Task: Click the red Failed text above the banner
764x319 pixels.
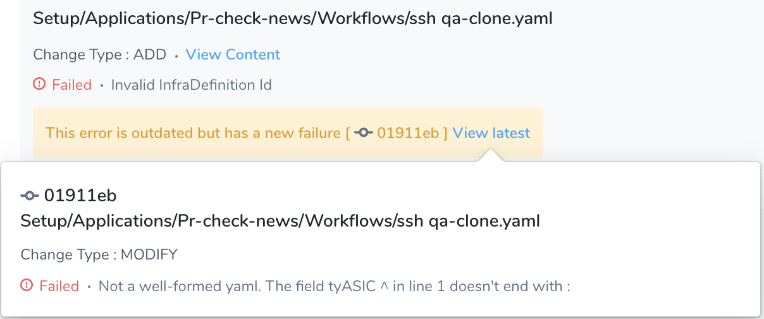Action: tap(72, 84)
